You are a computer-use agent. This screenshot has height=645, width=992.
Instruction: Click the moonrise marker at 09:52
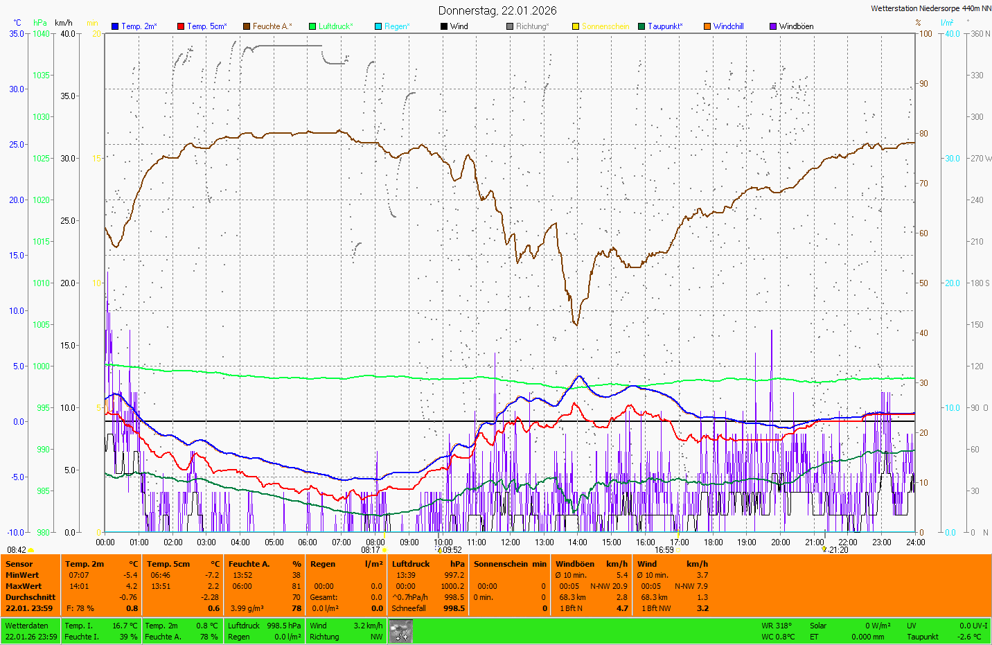coord(439,550)
